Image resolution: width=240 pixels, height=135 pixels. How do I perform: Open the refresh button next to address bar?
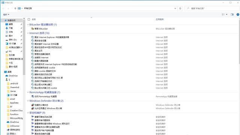click(x=180, y=8)
